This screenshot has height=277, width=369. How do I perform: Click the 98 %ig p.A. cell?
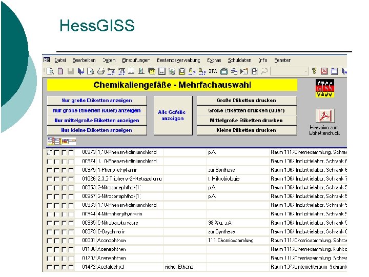pyautogui.click(x=238, y=223)
